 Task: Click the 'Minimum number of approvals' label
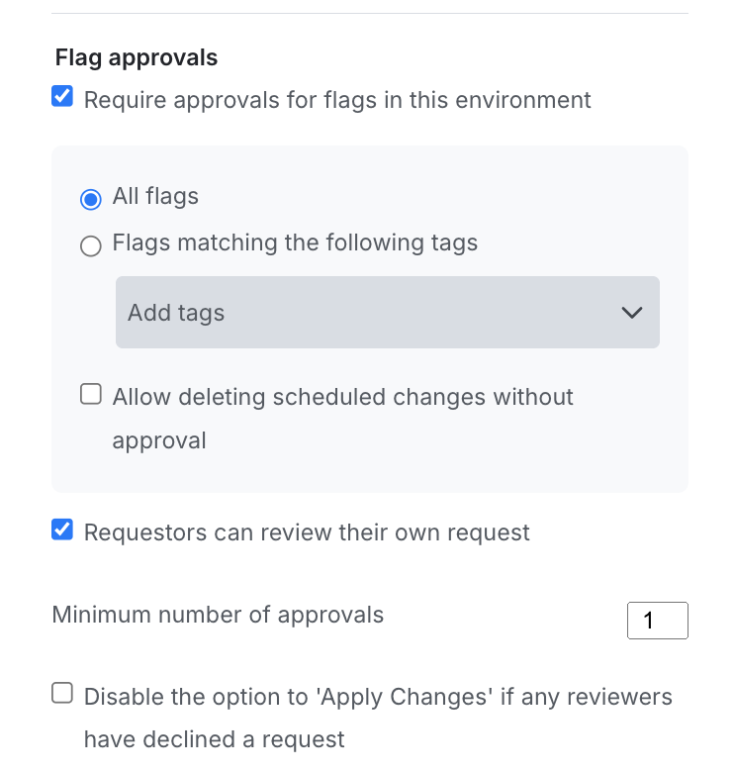(218, 615)
